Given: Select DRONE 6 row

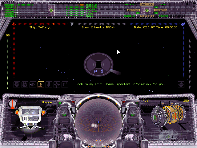Looking at the screenshot, I should (11, 16).
